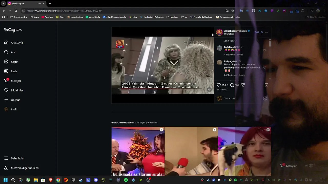Viewport: 328px width, 184px height.
Task: Mute the tab via its speaker icon
Action: click(39, 4)
